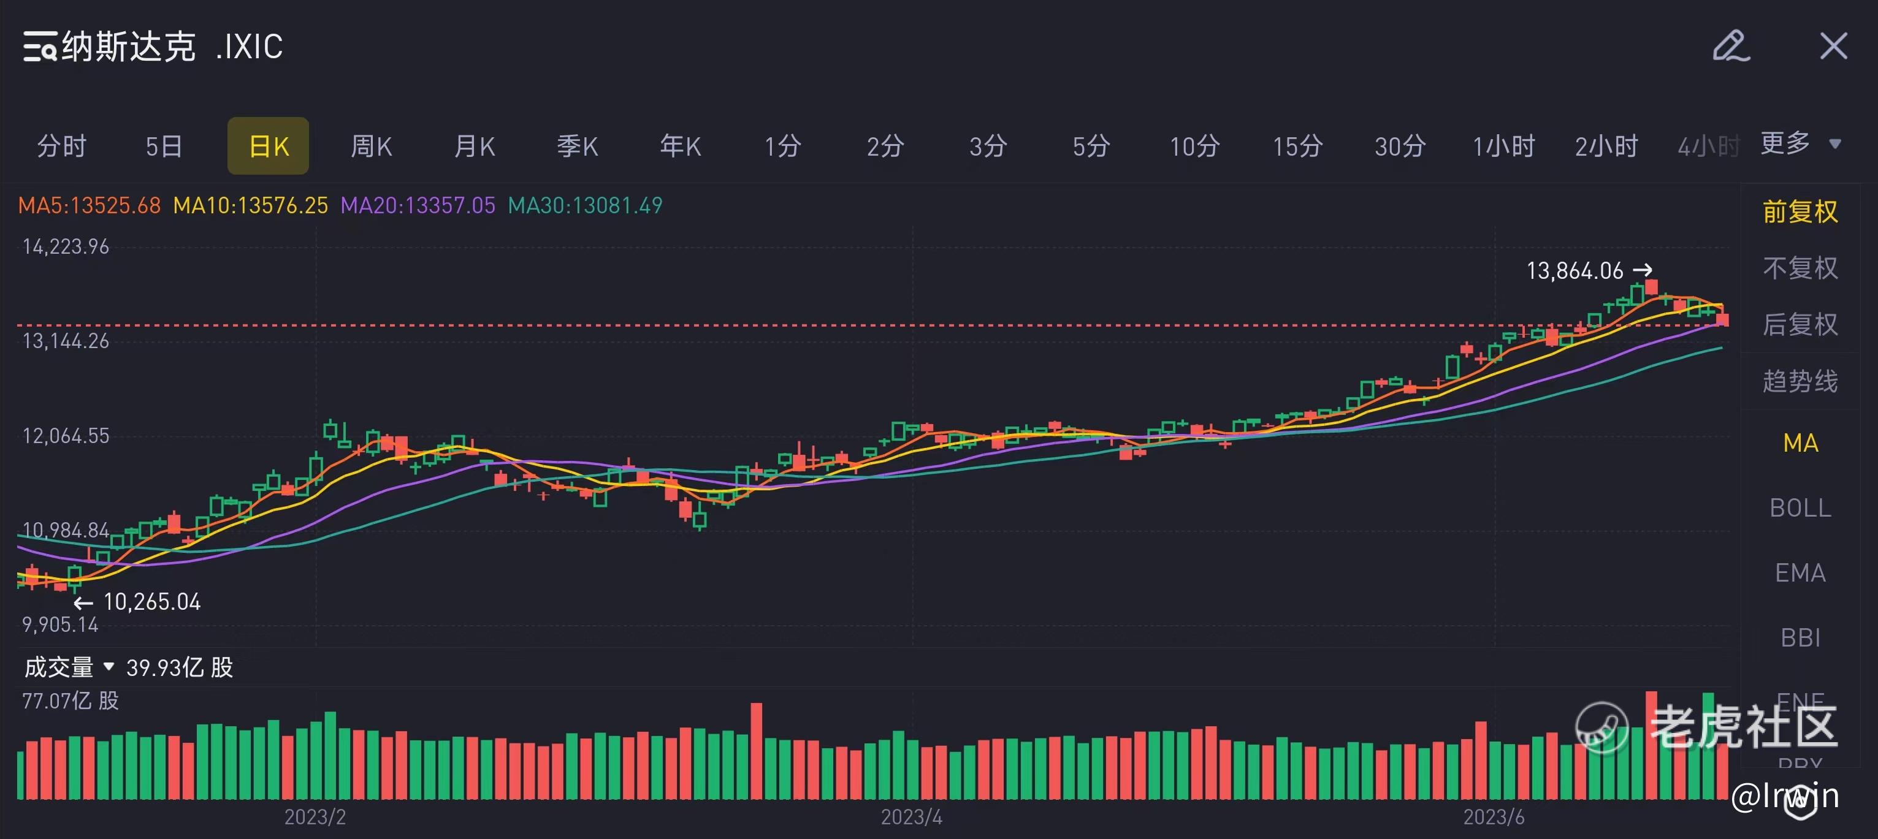This screenshot has height=839, width=1878.
Task: Toggle the BBI indicator
Action: pyautogui.click(x=1801, y=637)
